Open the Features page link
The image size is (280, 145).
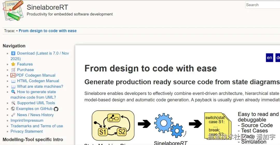point(25,64)
